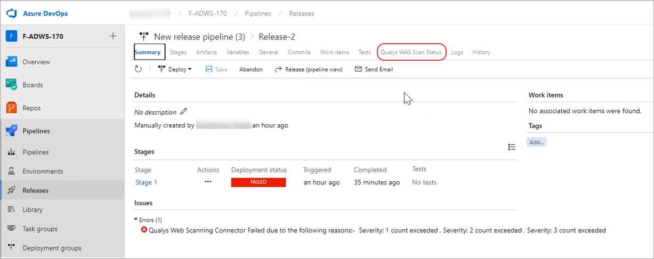Viewport: 654px width, 259px height.
Task: Click the red error icon
Action: 144,230
